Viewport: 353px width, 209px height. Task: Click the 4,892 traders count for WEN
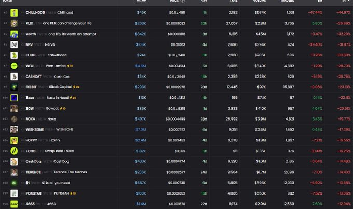tap(289, 66)
